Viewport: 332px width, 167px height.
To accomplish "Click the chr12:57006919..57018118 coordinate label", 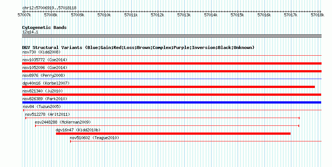I will click(x=49, y=8).
